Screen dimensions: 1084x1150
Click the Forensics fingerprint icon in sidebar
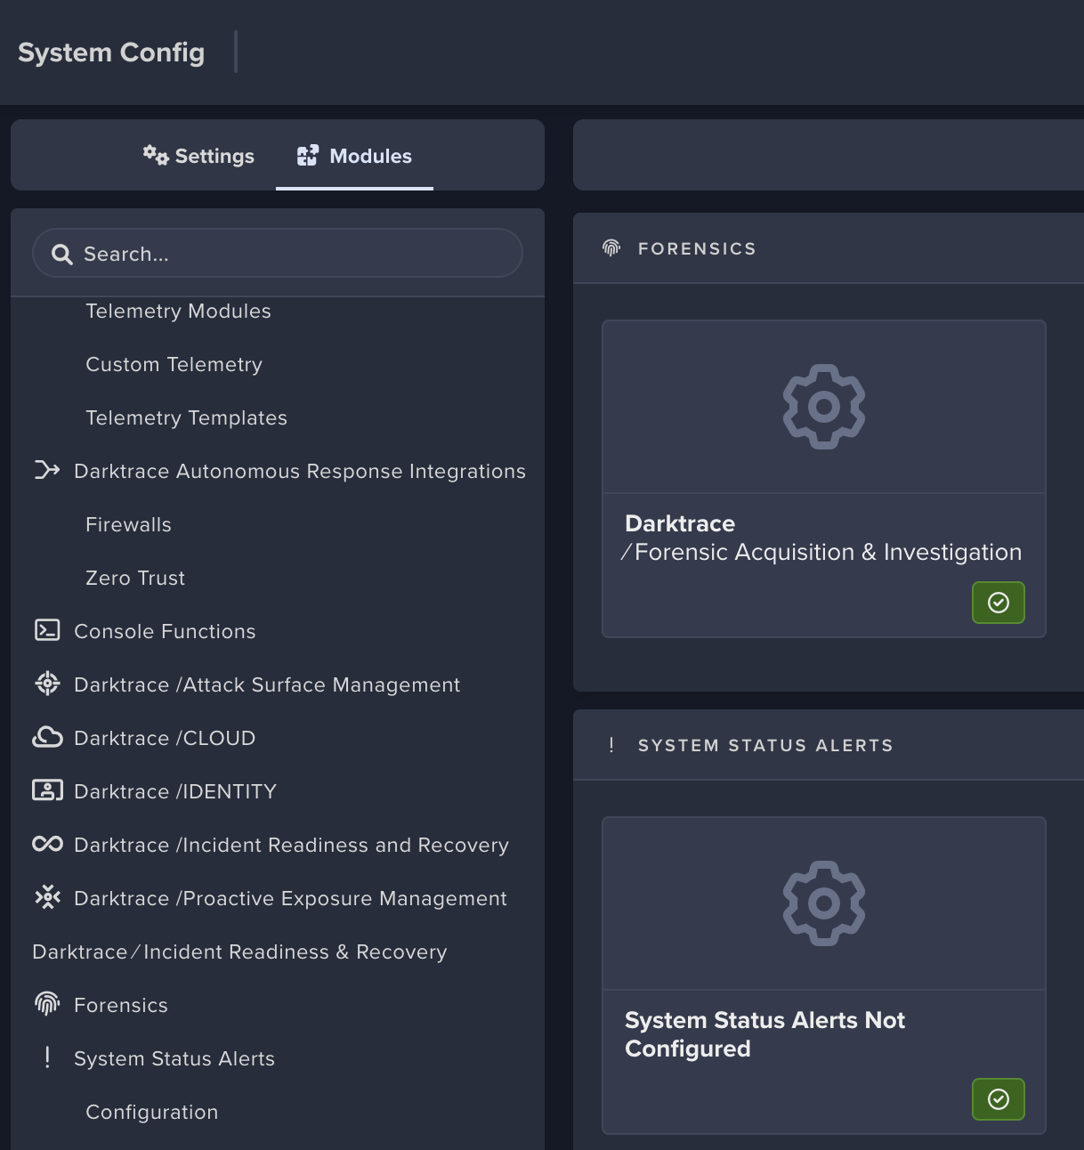click(47, 1004)
